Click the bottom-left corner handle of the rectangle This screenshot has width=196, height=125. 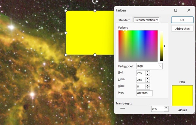(x=66, y=55)
